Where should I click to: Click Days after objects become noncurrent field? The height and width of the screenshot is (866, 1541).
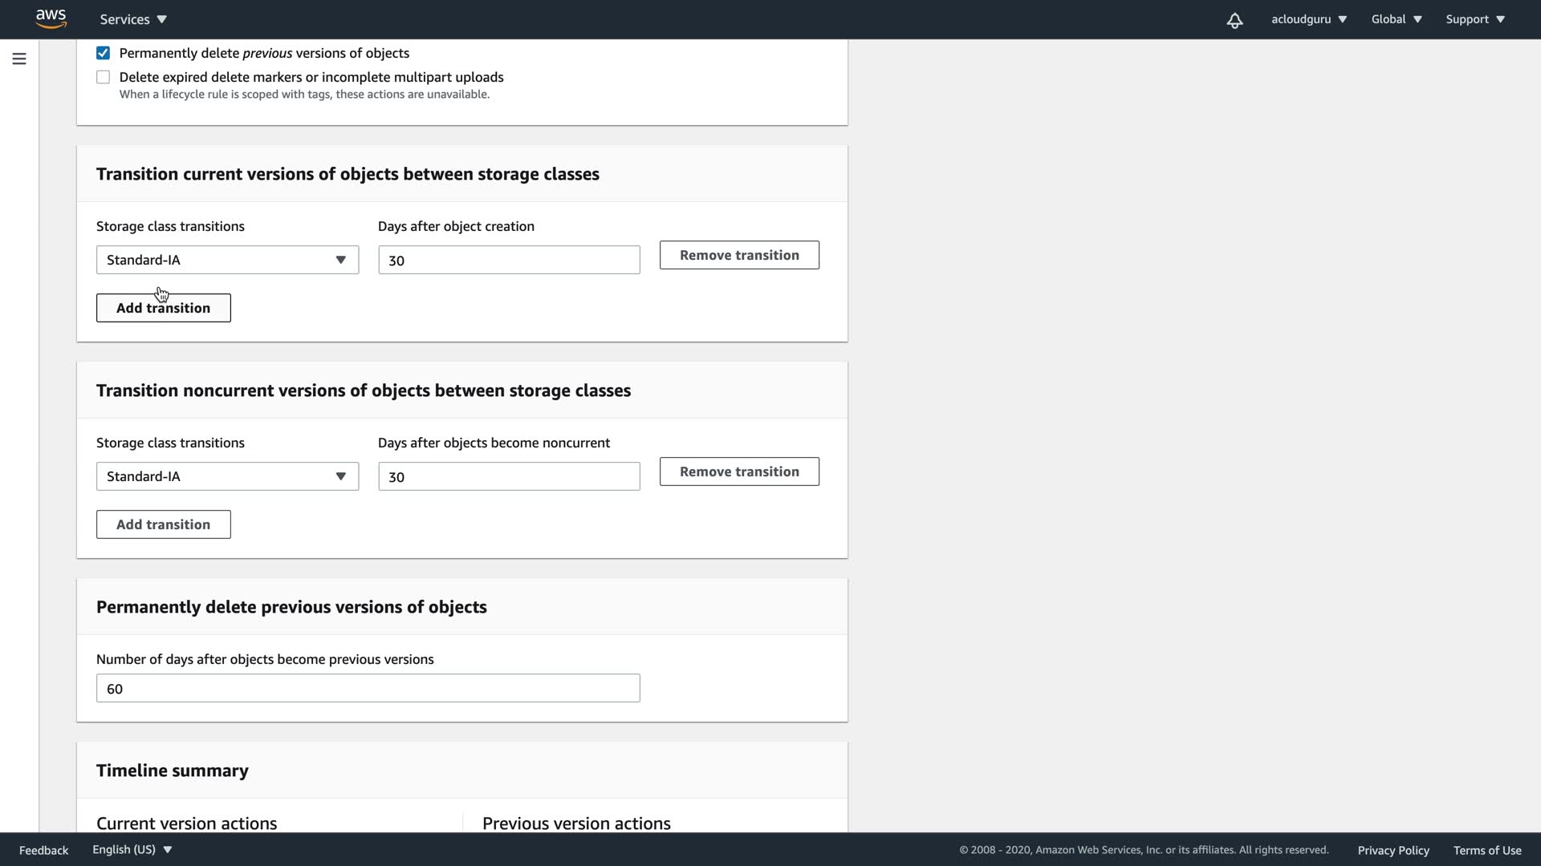(x=509, y=476)
